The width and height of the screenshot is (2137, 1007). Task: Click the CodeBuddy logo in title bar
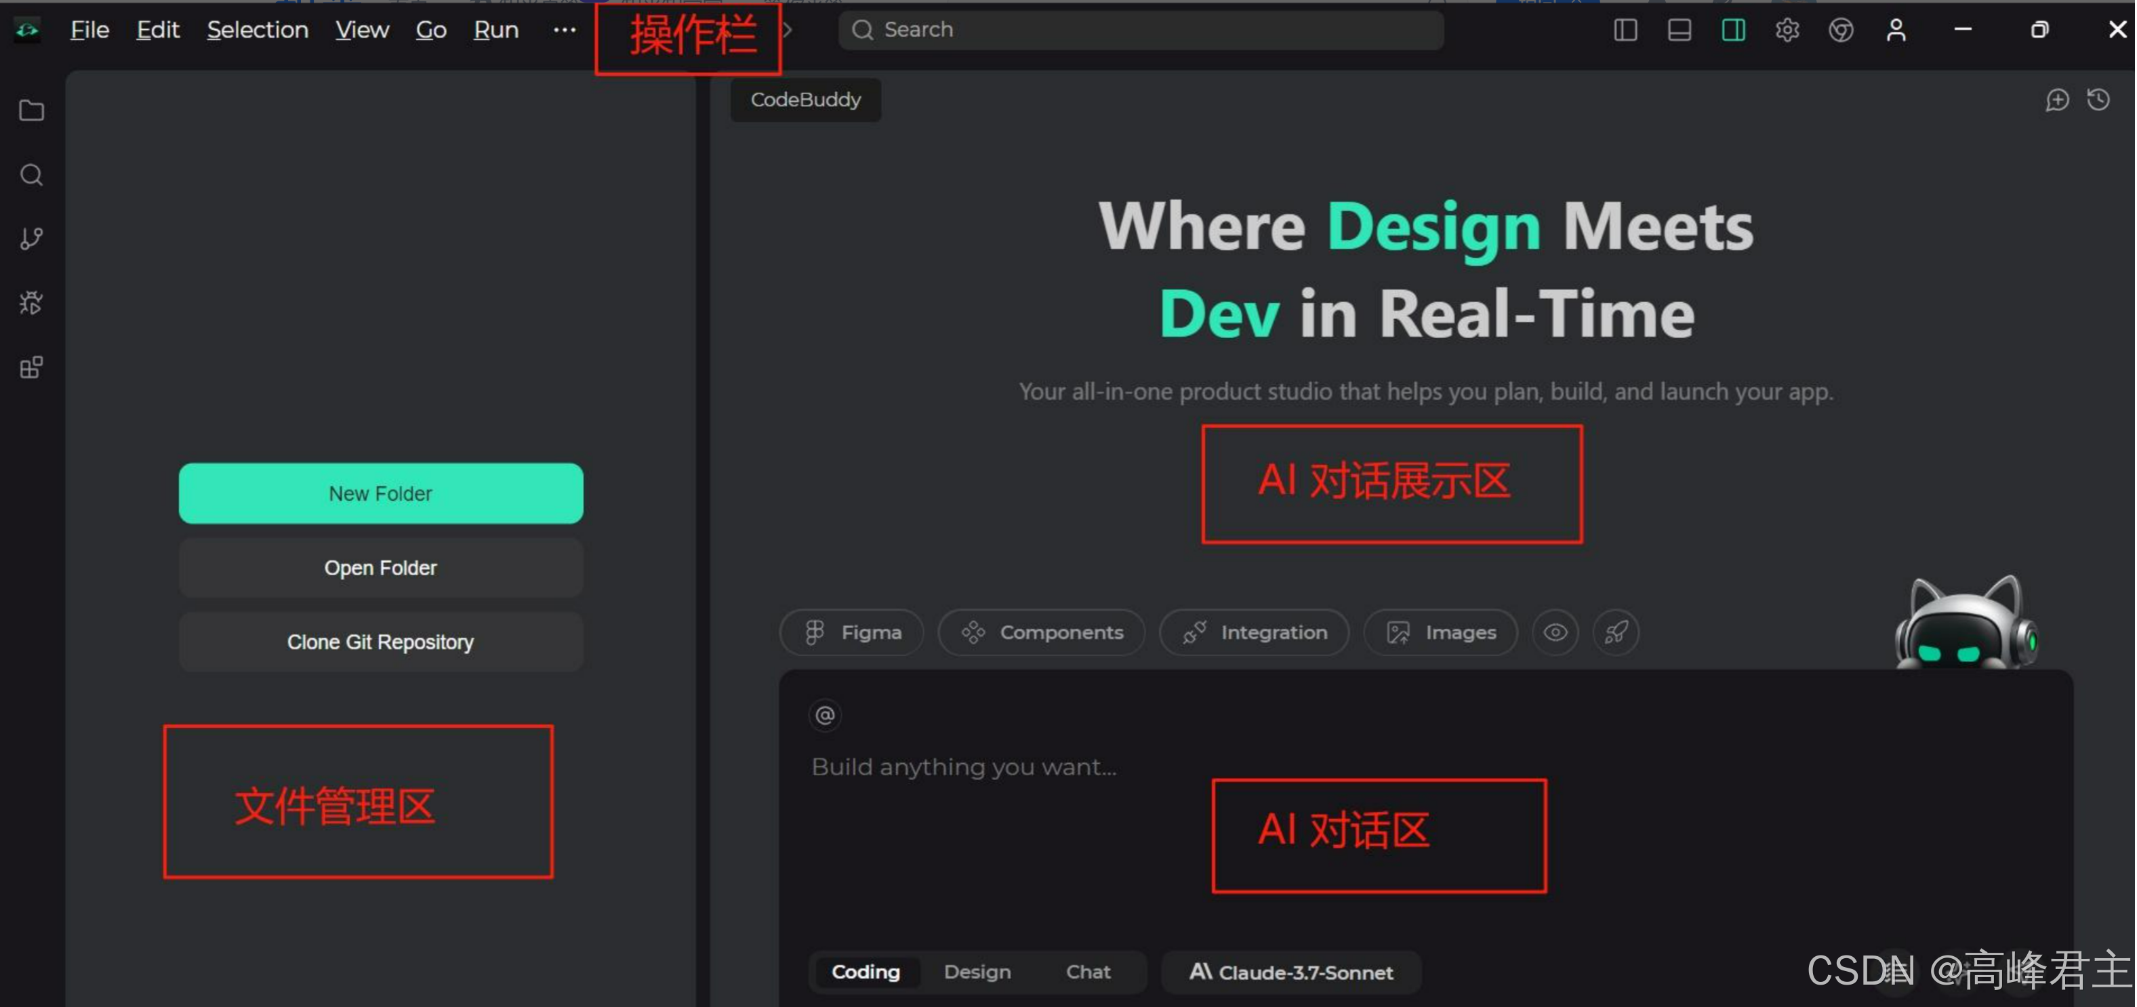click(x=27, y=30)
